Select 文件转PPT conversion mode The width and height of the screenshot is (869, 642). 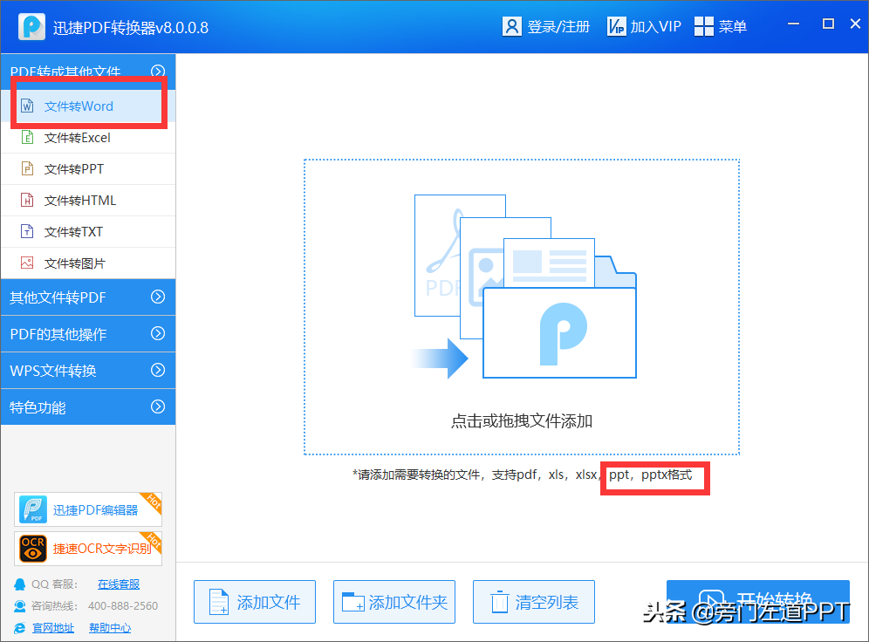tap(89, 169)
